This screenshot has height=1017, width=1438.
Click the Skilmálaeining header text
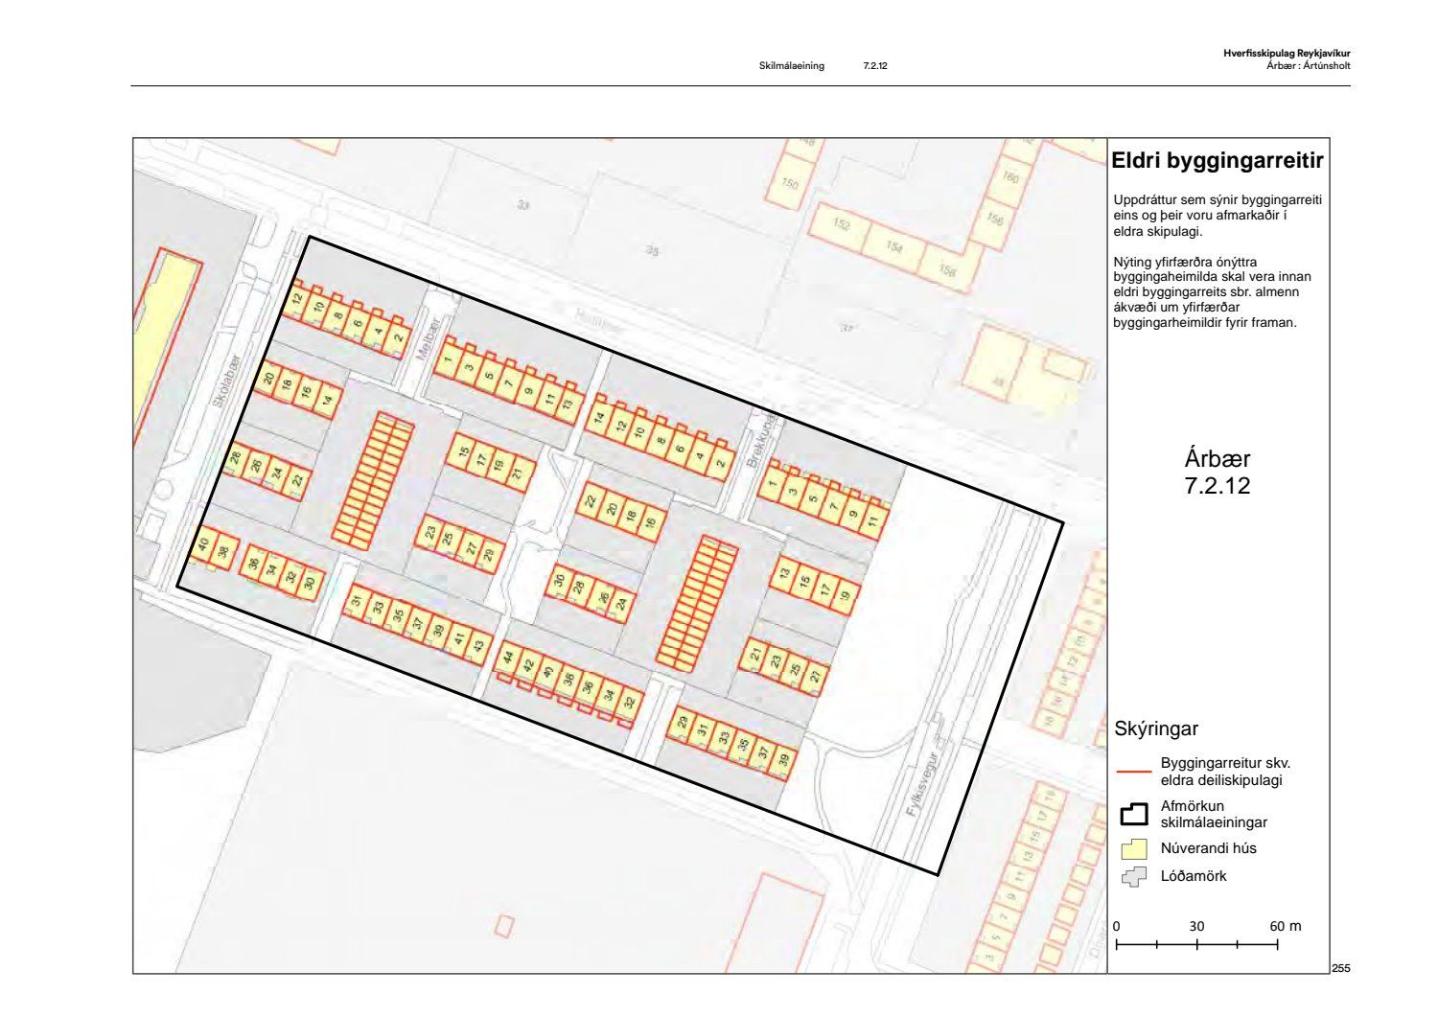791,66
